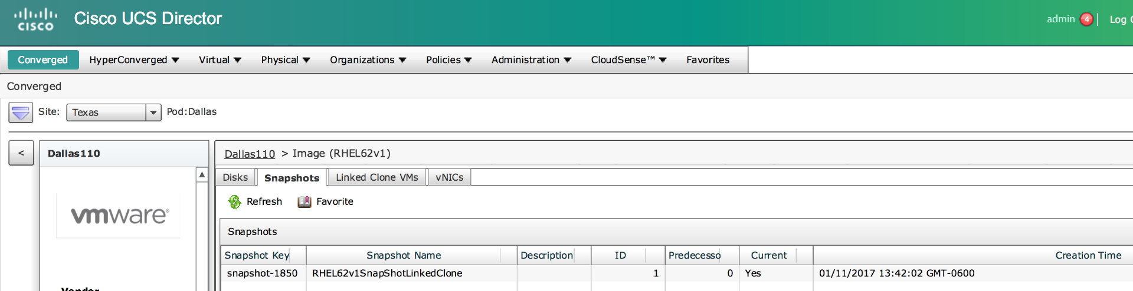Click the 01/11/2017 13:42:02 creation time cell
Image resolution: width=1133 pixels, height=291 pixels.
pyautogui.click(x=973, y=273)
